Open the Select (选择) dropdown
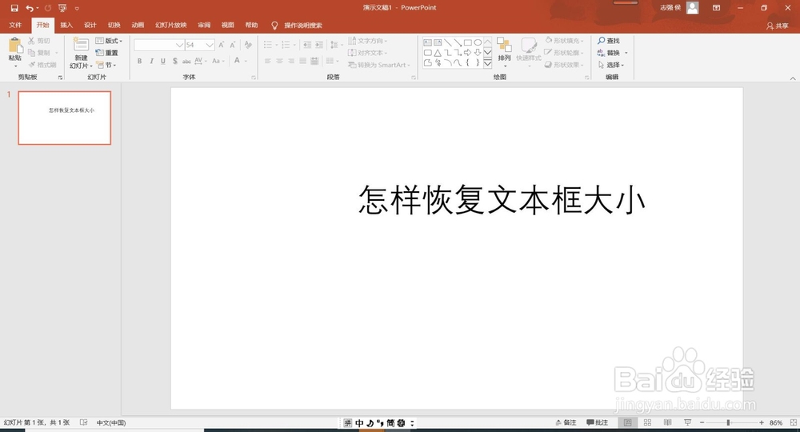The height and width of the screenshot is (432, 800). click(x=610, y=65)
